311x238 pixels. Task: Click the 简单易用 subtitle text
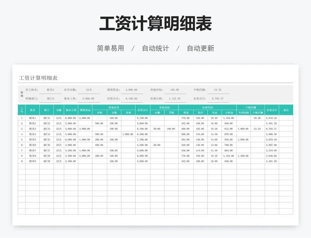click(x=110, y=49)
